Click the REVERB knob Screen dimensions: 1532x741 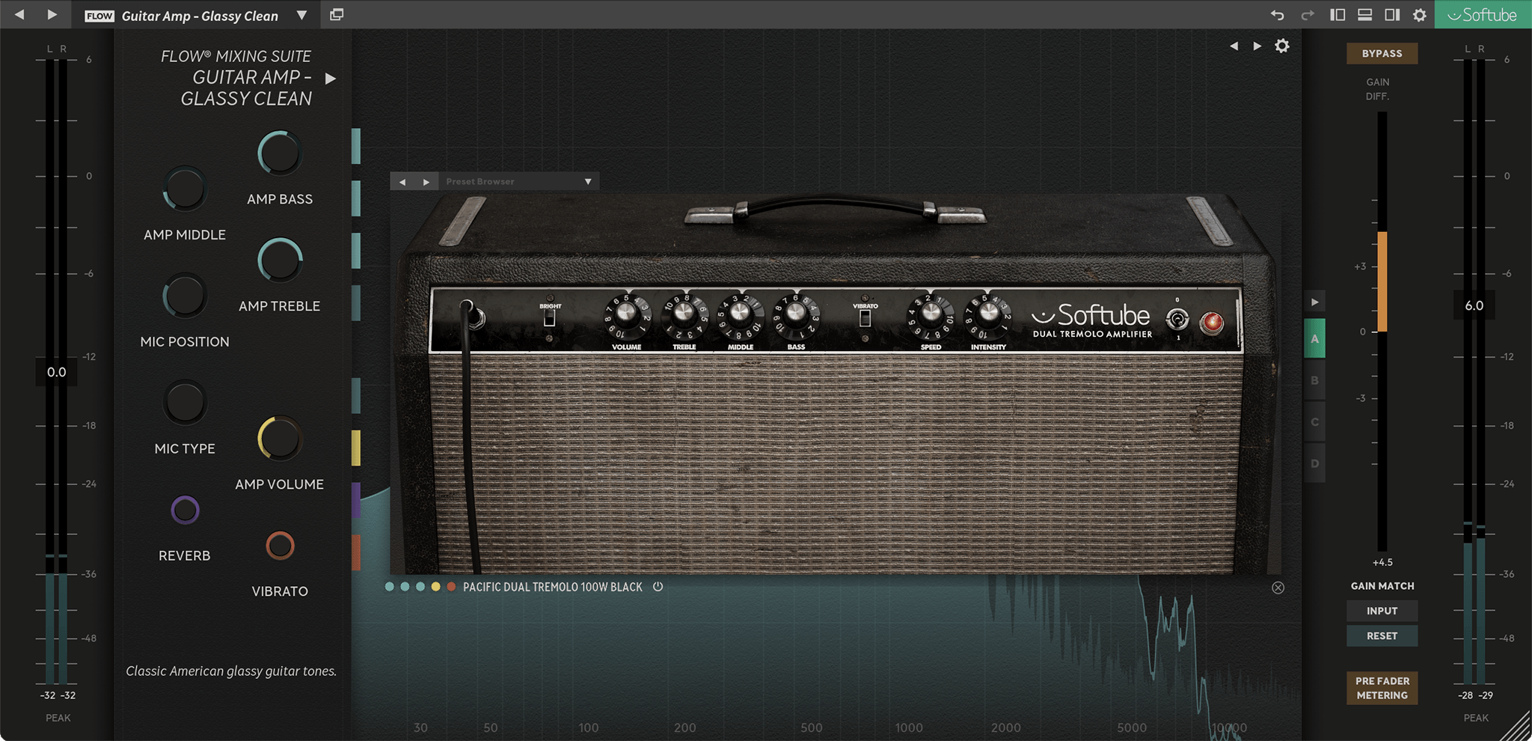(185, 510)
